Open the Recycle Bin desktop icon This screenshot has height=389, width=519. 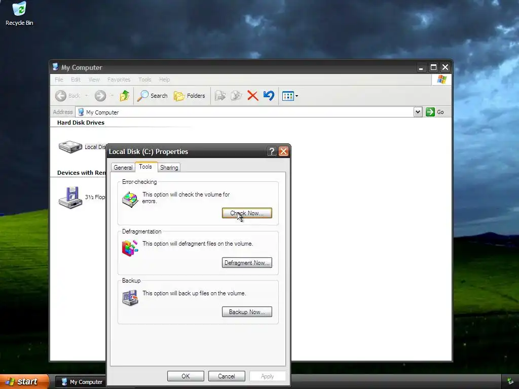click(19, 13)
